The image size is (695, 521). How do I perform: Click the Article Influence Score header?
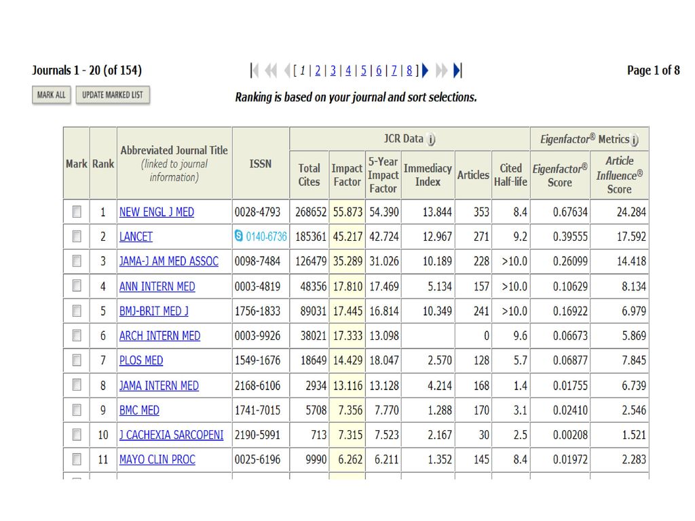(619, 175)
